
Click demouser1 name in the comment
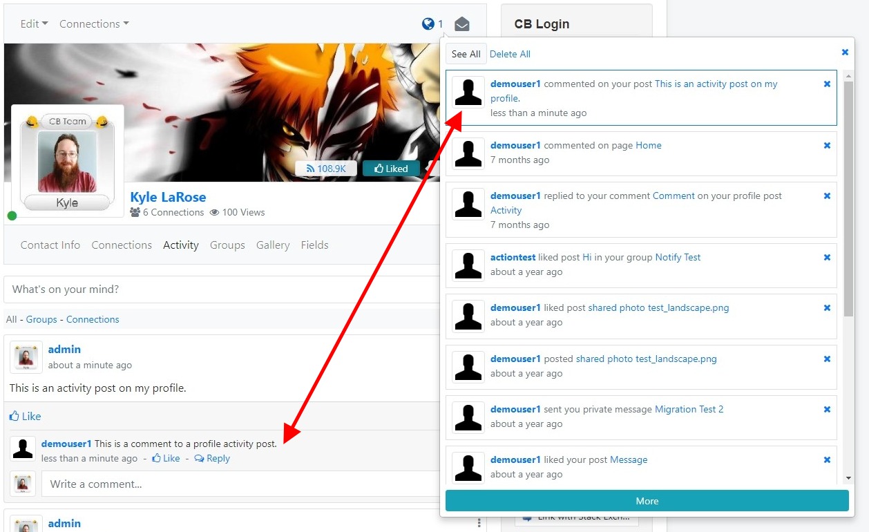click(x=66, y=444)
